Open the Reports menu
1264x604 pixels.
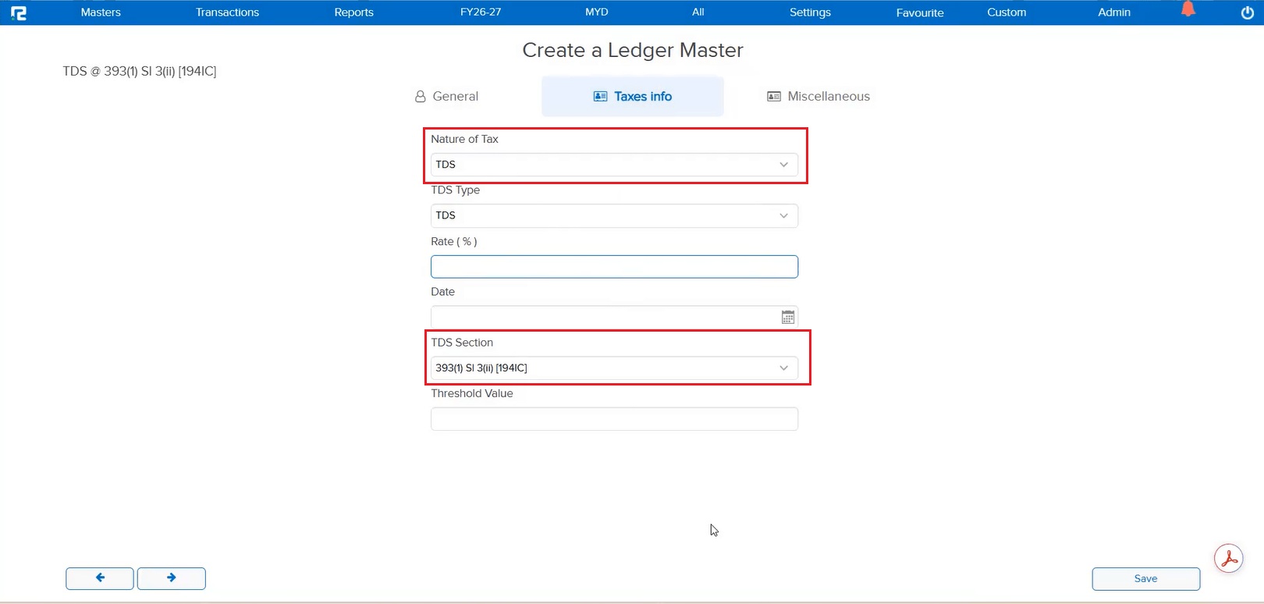click(353, 12)
